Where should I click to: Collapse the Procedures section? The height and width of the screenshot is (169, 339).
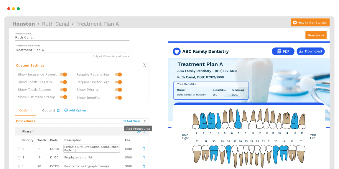(x=144, y=121)
